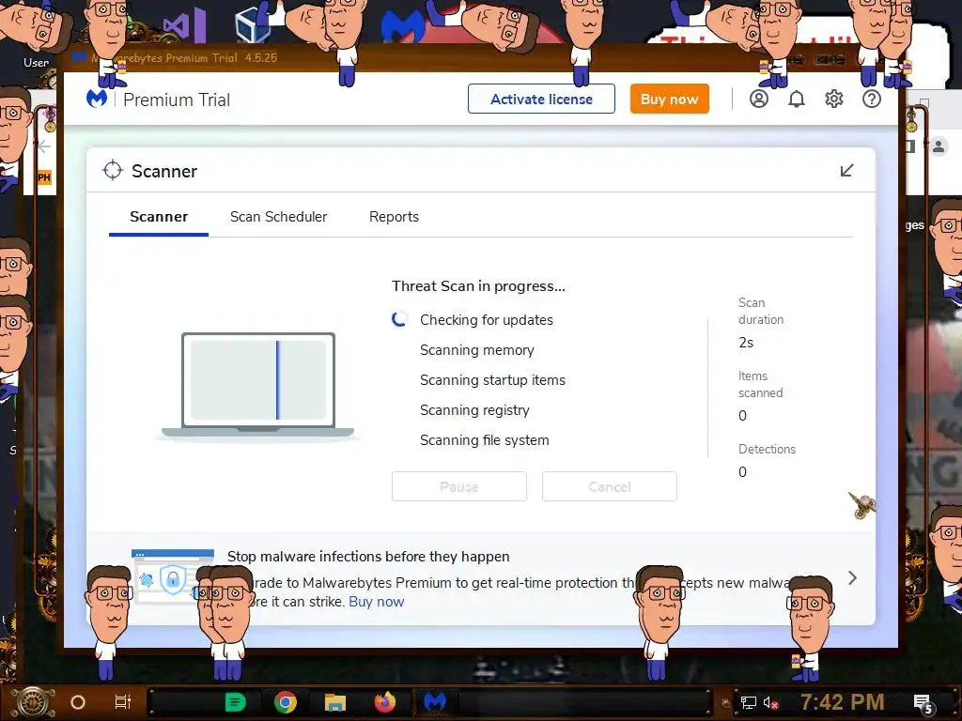Screen dimensions: 962x721
Task: Click 'Checking for updates' status text
Action: coord(486,320)
